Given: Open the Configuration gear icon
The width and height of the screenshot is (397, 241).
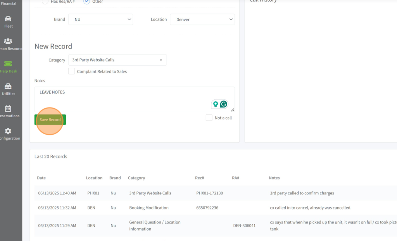Looking at the screenshot, I should (x=8, y=132).
